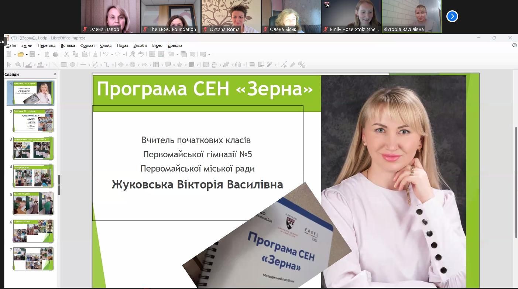Image resolution: width=518 pixels, height=289 pixels.
Task: Click the New Slide icon
Action: tap(171, 54)
